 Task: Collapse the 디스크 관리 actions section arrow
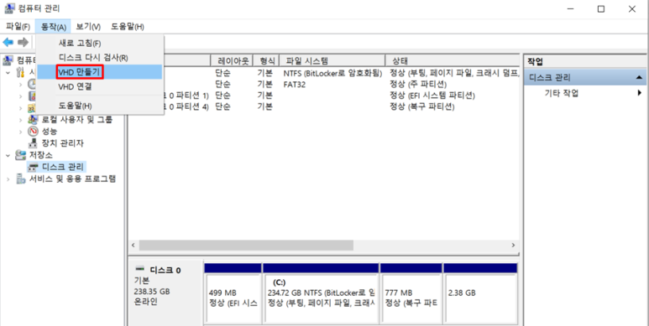(639, 77)
